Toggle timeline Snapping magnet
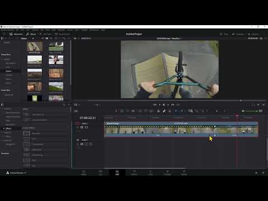Viewport: 268px width, 201px height. [x=159, y=111]
